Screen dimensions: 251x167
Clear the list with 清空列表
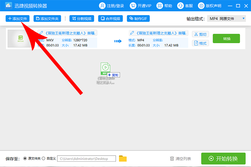coord(180,159)
